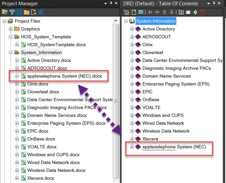Click the new TOC book icon with star
The height and width of the screenshot is (183, 226).
click(126, 12)
